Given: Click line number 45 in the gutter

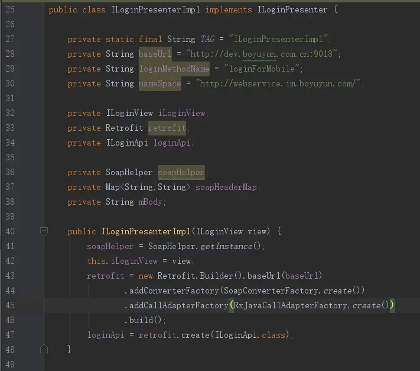Looking at the screenshot, I should coord(10,305).
